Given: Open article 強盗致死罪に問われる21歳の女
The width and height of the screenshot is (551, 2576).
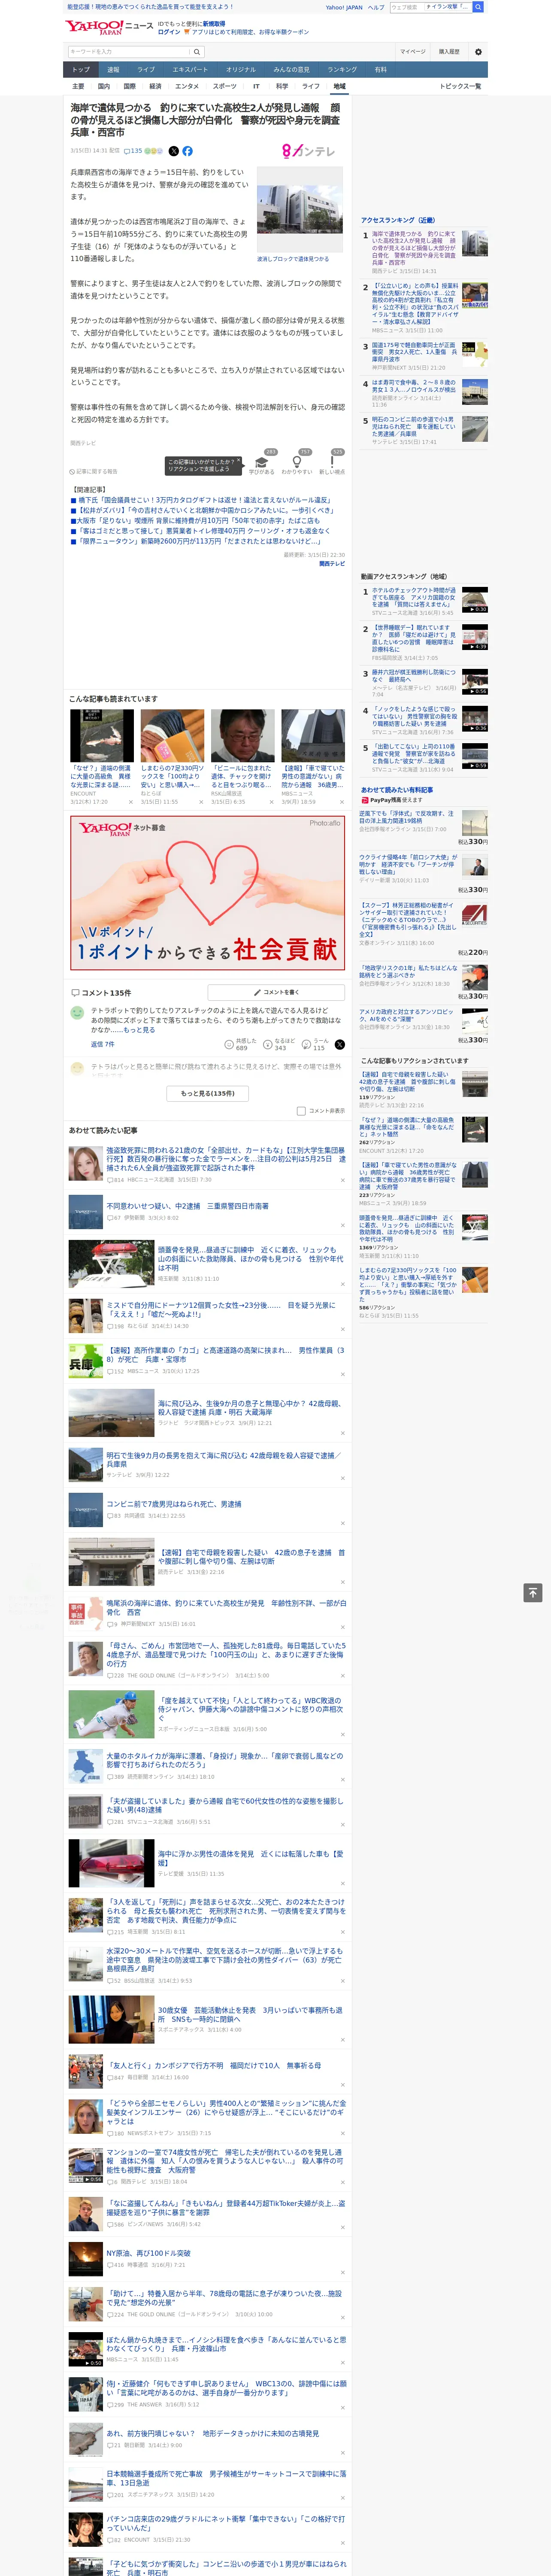Looking at the screenshot, I should pos(226,1159).
